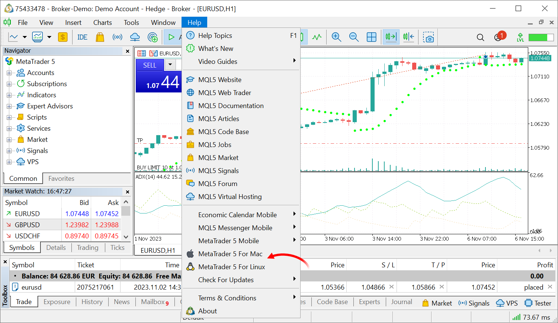
Task: Click MetaTrader 5 For Linux
Action: pos(231,267)
